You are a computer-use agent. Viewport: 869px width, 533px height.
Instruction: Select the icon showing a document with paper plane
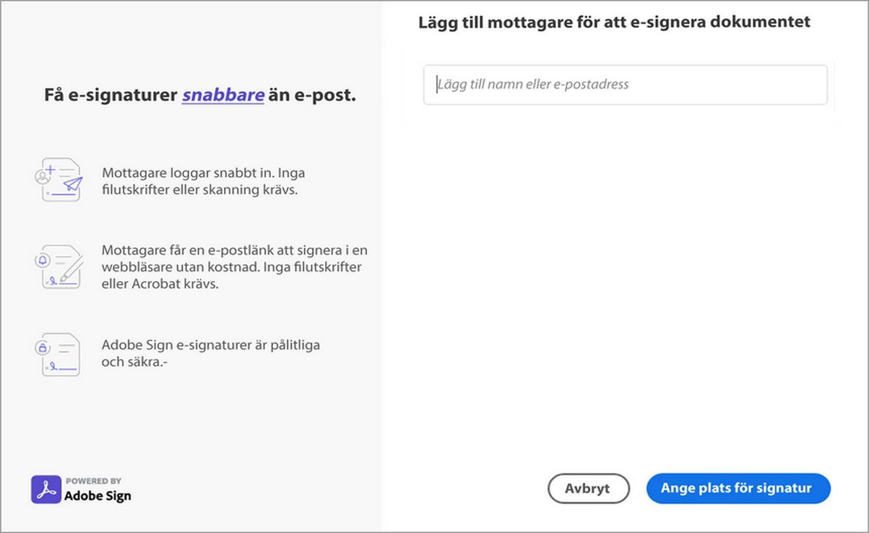point(61,180)
